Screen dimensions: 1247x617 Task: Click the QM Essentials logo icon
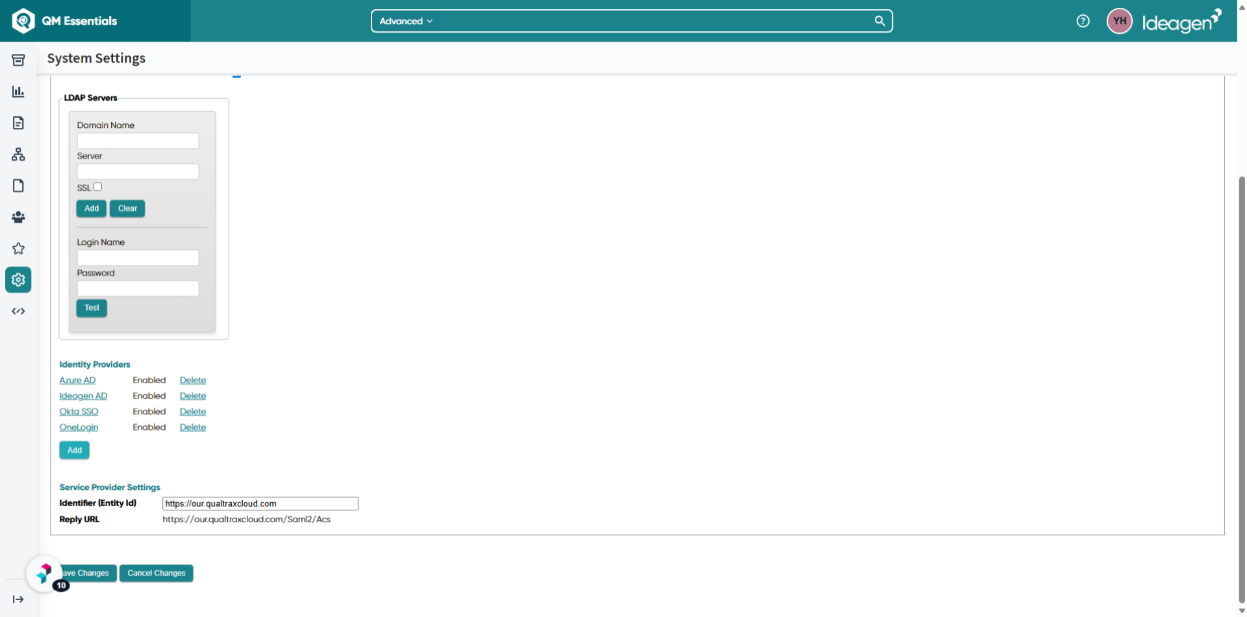tap(23, 21)
